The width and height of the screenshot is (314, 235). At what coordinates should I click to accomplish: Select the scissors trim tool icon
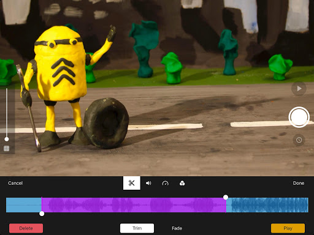pos(132,183)
